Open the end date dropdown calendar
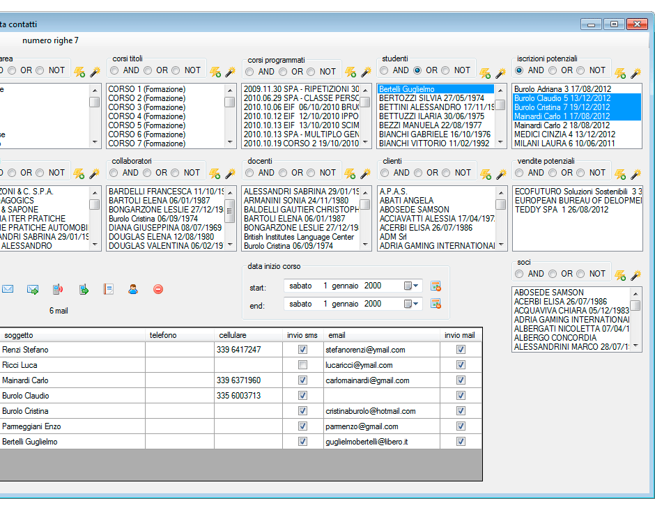 411,304
